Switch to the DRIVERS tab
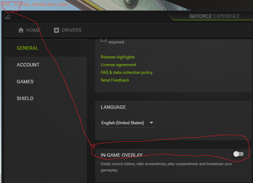 [68, 30]
